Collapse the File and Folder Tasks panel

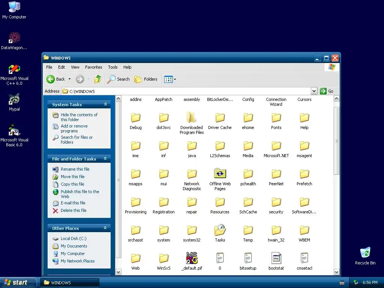point(105,159)
